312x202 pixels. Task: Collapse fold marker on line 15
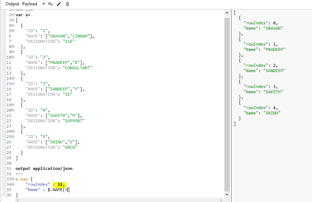tap(13, 84)
